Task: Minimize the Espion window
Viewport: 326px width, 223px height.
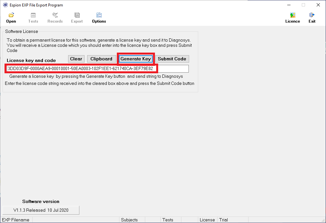Action: click(289, 5)
